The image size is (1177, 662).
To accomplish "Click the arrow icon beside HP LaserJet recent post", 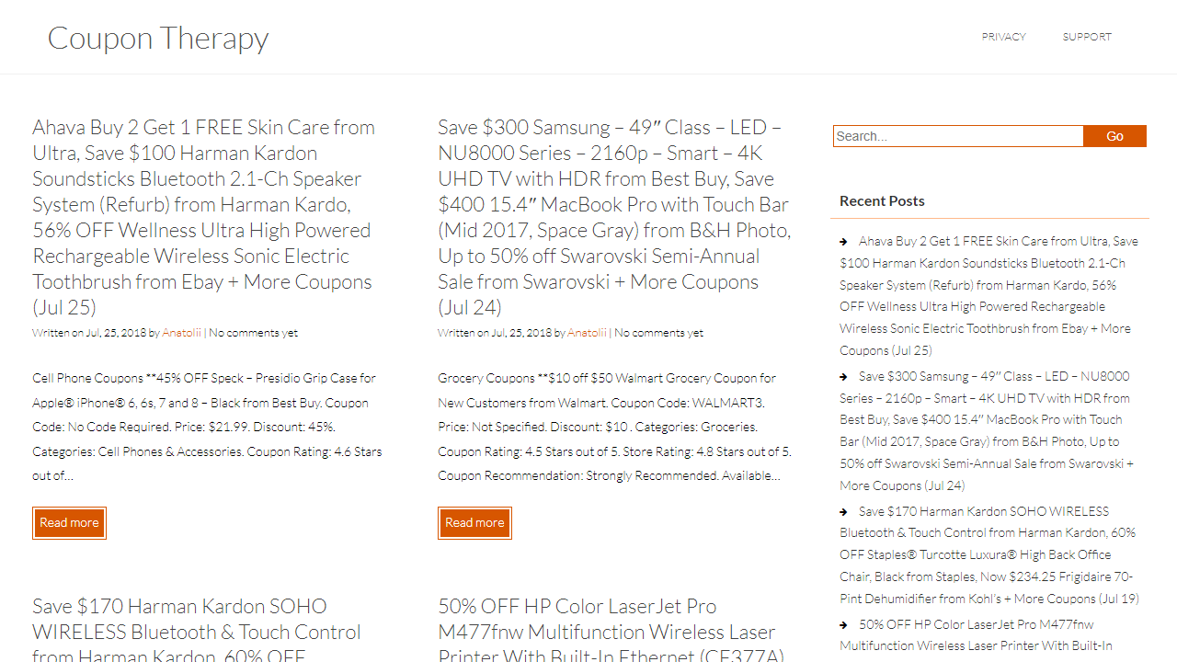I will click(x=843, y=624).
